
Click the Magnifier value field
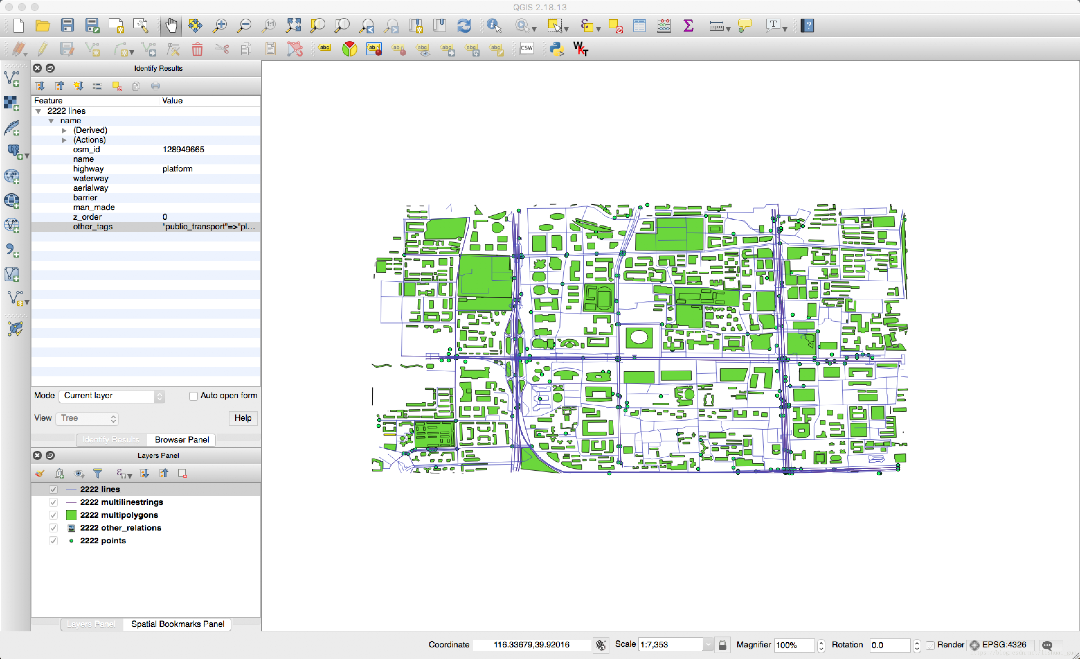tap(794, 645)
